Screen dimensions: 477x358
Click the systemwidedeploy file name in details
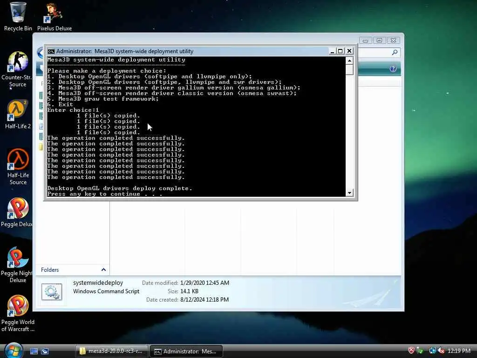(x=98, y=283)
